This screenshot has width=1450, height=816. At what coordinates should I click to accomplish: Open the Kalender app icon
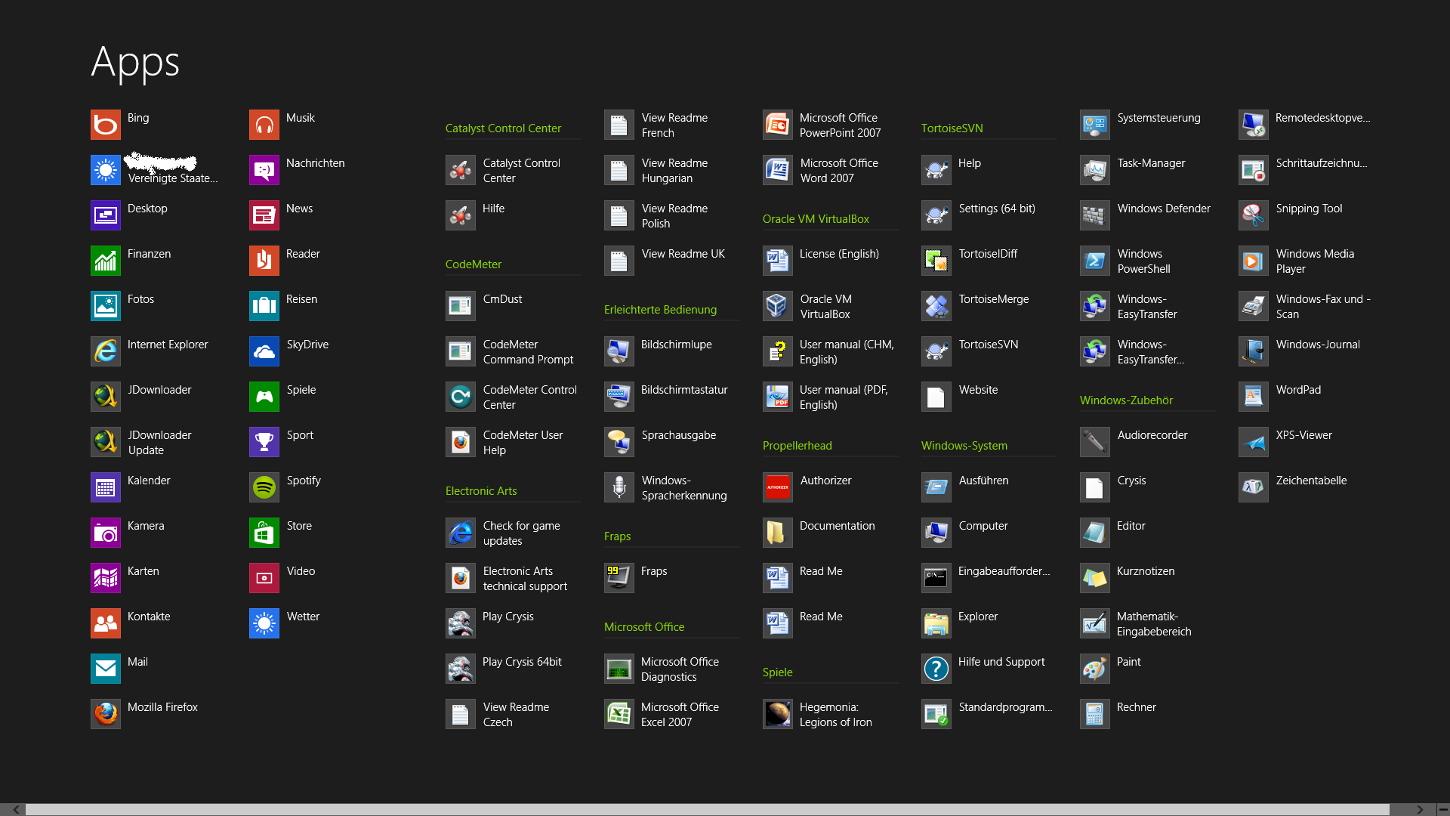coord(106,487)
